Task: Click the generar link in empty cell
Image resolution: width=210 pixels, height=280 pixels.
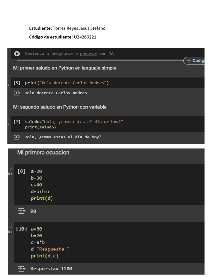Action: coord(88,54)
